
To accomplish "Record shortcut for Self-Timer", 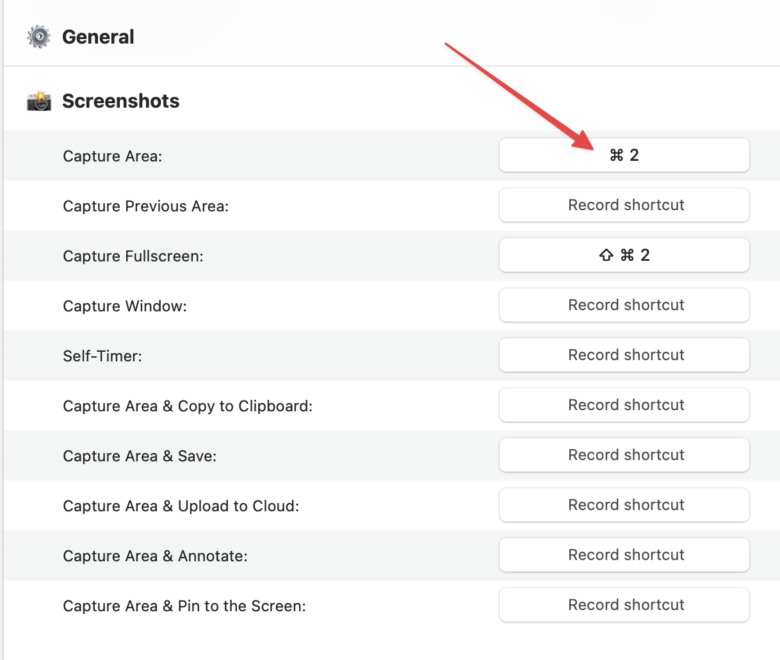I will tap(624, 355).
